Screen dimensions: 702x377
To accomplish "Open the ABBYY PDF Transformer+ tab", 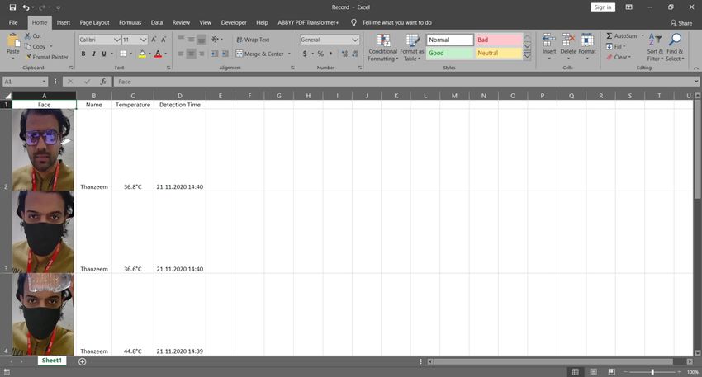I will tap(308, 22).
